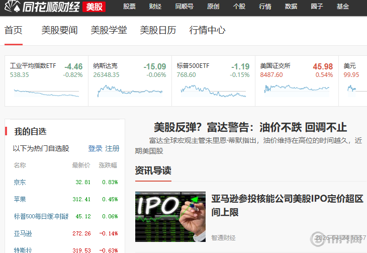This screenshot has width=367, height=253.
Task: Open 圈子 in top navigation
Action: click(x=317, y=7)
